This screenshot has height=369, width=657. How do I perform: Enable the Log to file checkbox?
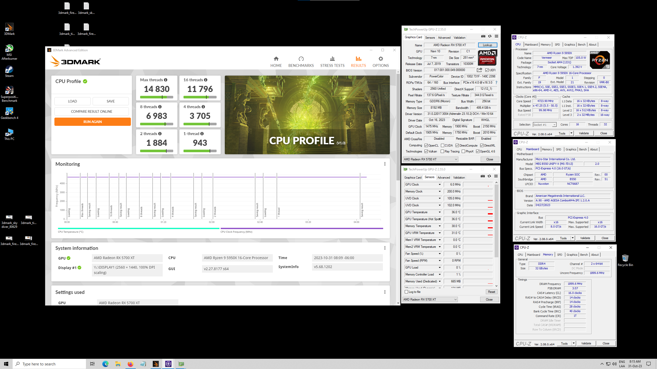click(x=406, y=292)
